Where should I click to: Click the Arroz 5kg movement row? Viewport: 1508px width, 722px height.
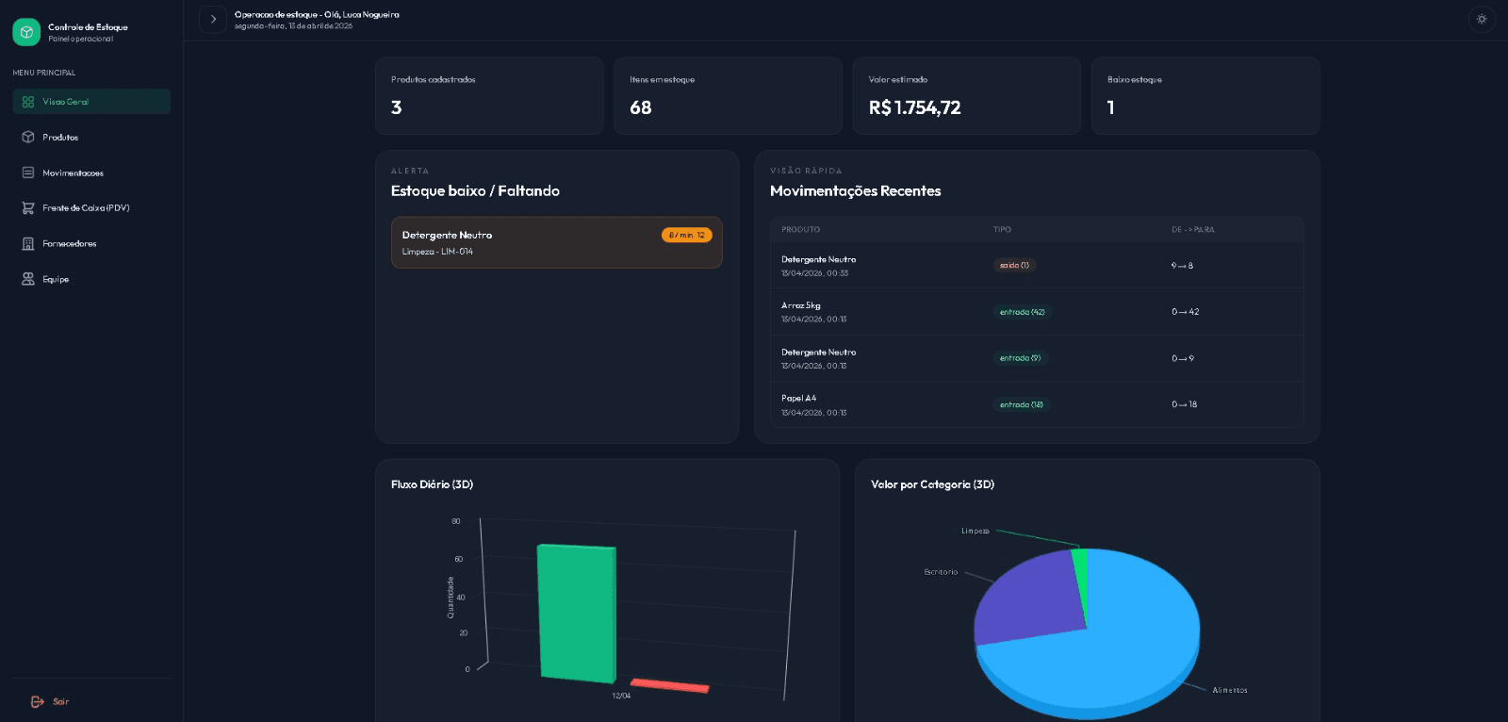[1037, 312]
